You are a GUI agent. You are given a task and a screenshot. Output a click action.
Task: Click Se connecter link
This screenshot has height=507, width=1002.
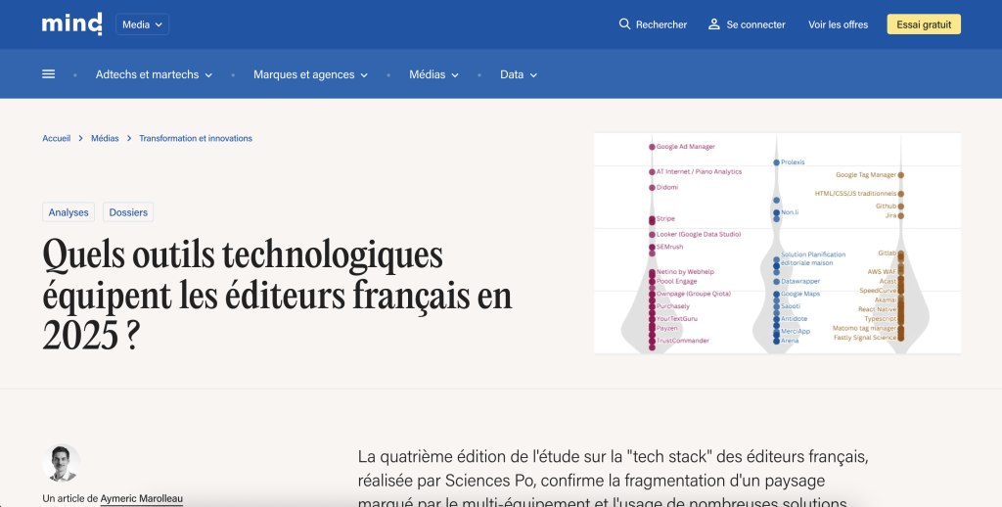[755, 24]
